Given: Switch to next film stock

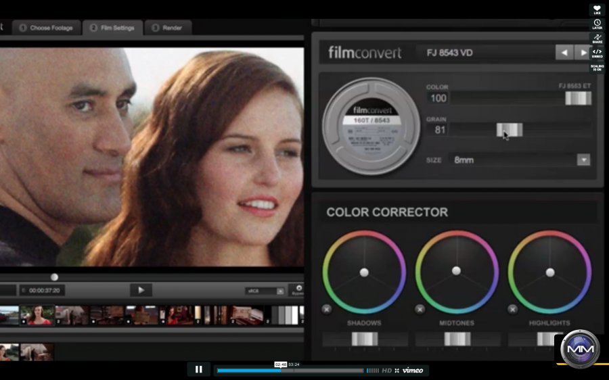Looking at the screenshot, I should (x=582, y=53).
